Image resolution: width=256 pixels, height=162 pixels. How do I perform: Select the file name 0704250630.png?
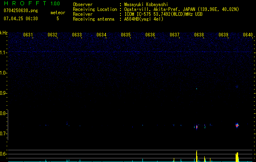point(21,11)
